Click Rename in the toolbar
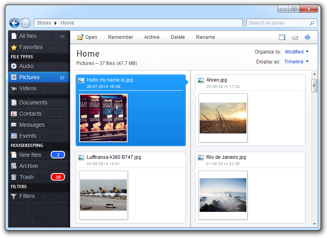 [x=206, y=37]
